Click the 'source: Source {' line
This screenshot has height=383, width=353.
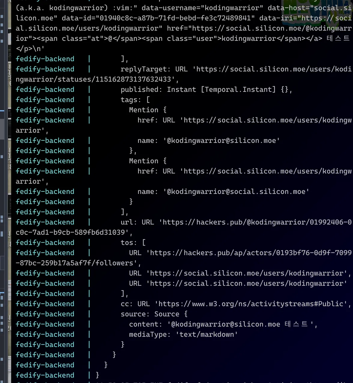point(154,314)
